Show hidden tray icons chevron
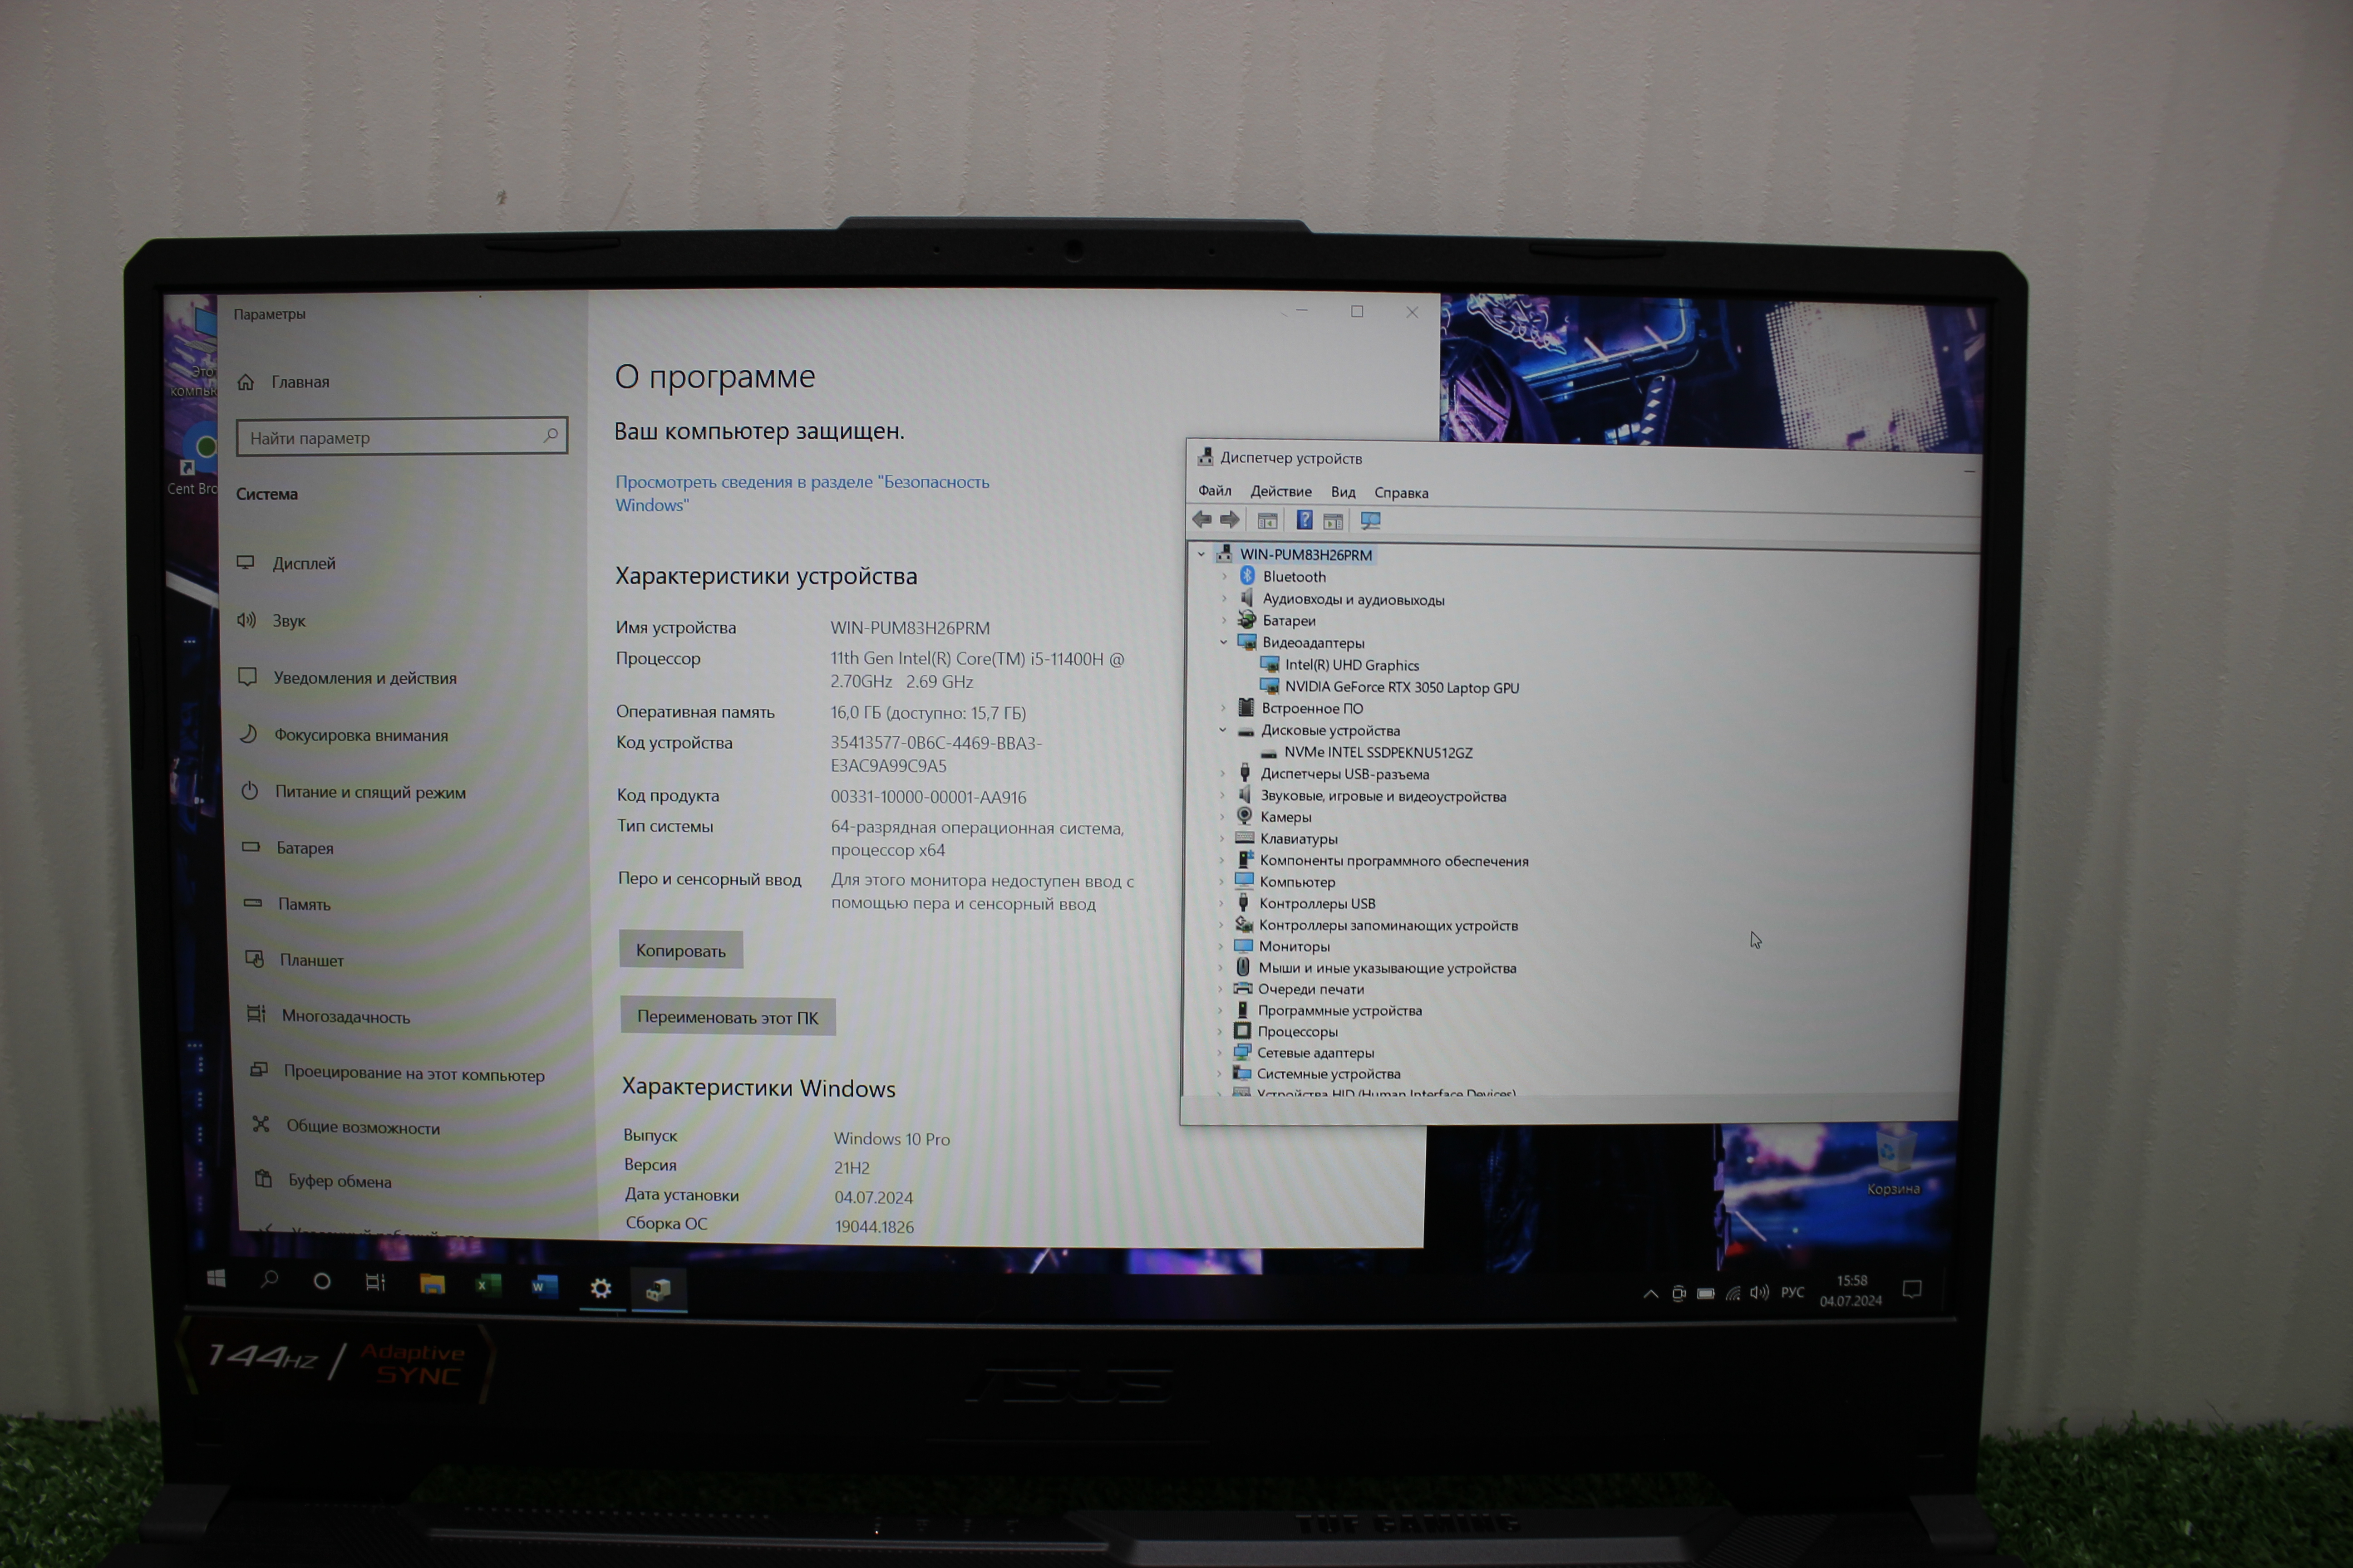Screen dimensions: 2353x1568 [x=1651, y=1294]
